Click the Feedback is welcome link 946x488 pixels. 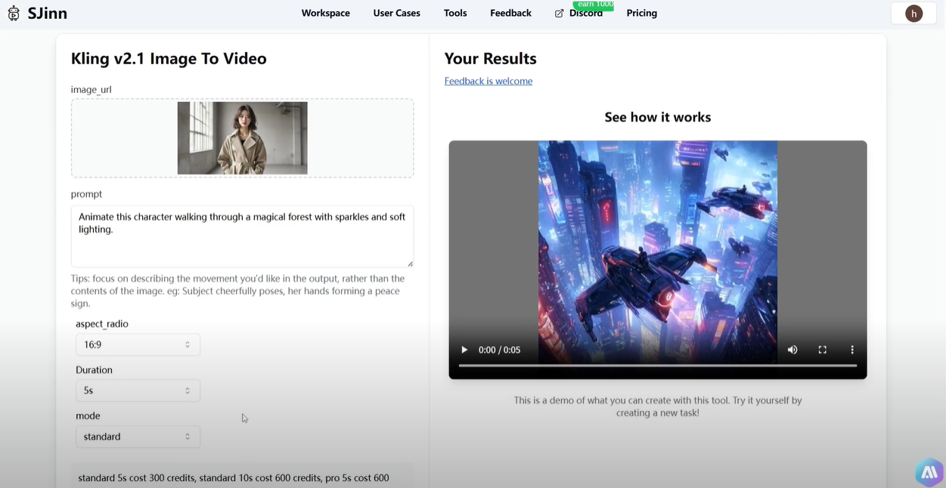tap(489, 81)
